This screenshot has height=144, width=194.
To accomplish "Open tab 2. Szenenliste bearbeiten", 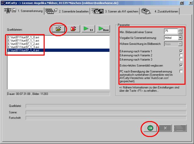I will point(67,11).
